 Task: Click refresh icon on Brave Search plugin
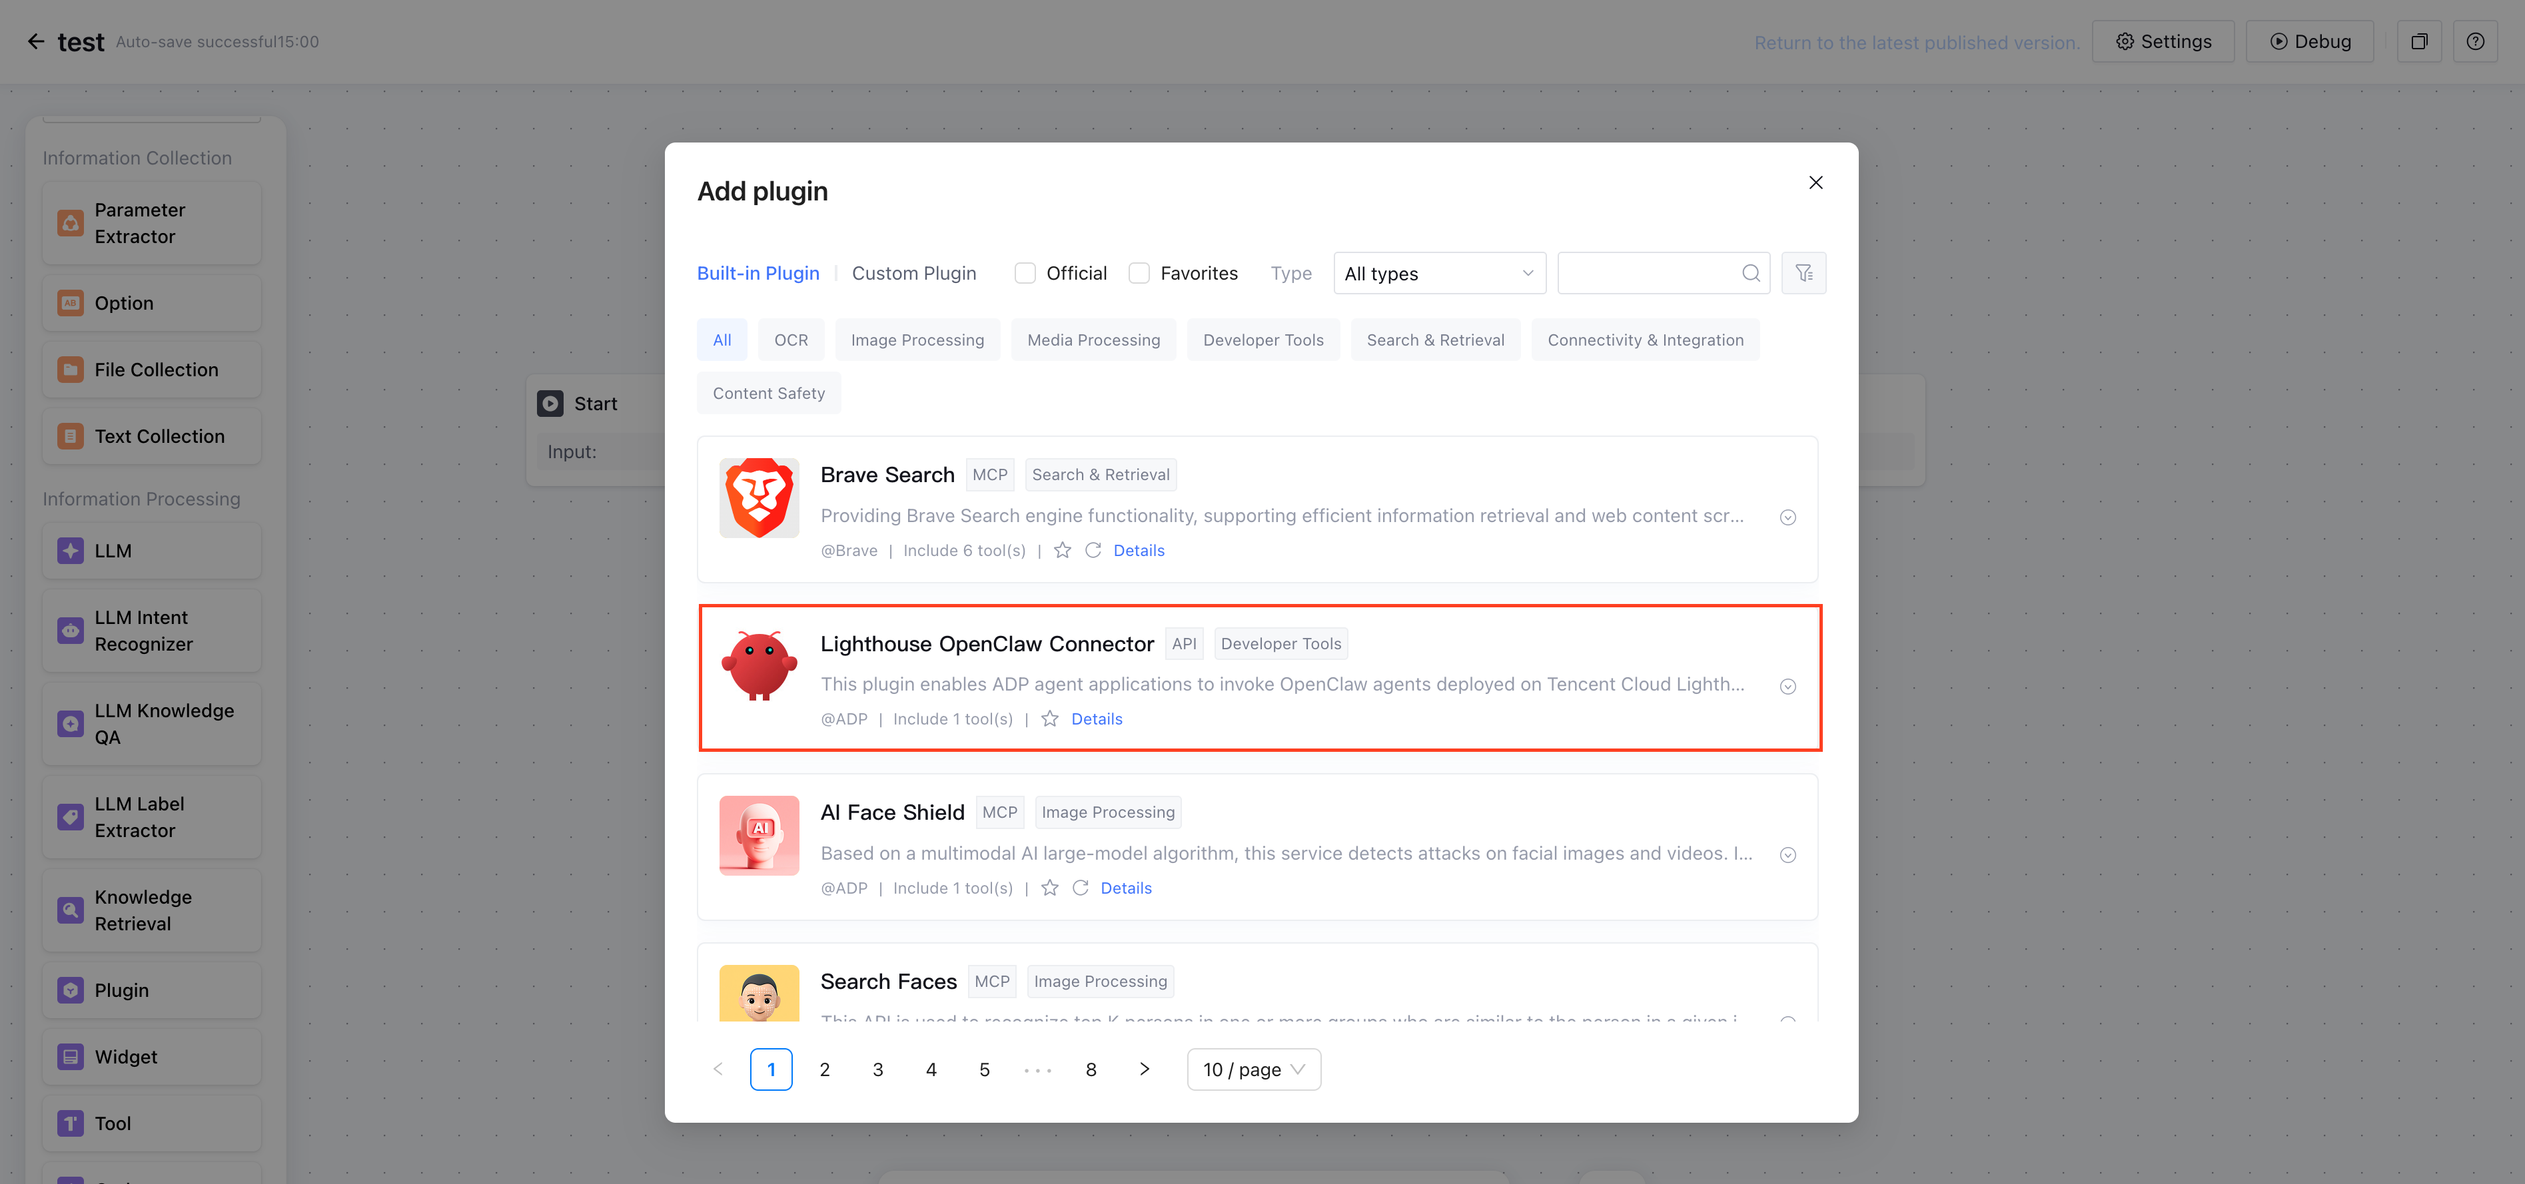1093,550
